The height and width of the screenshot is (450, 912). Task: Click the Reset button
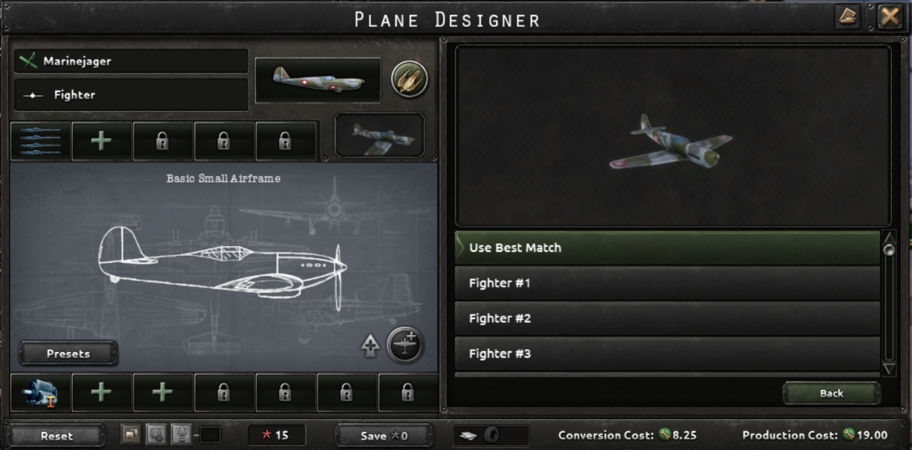(57, 435)
